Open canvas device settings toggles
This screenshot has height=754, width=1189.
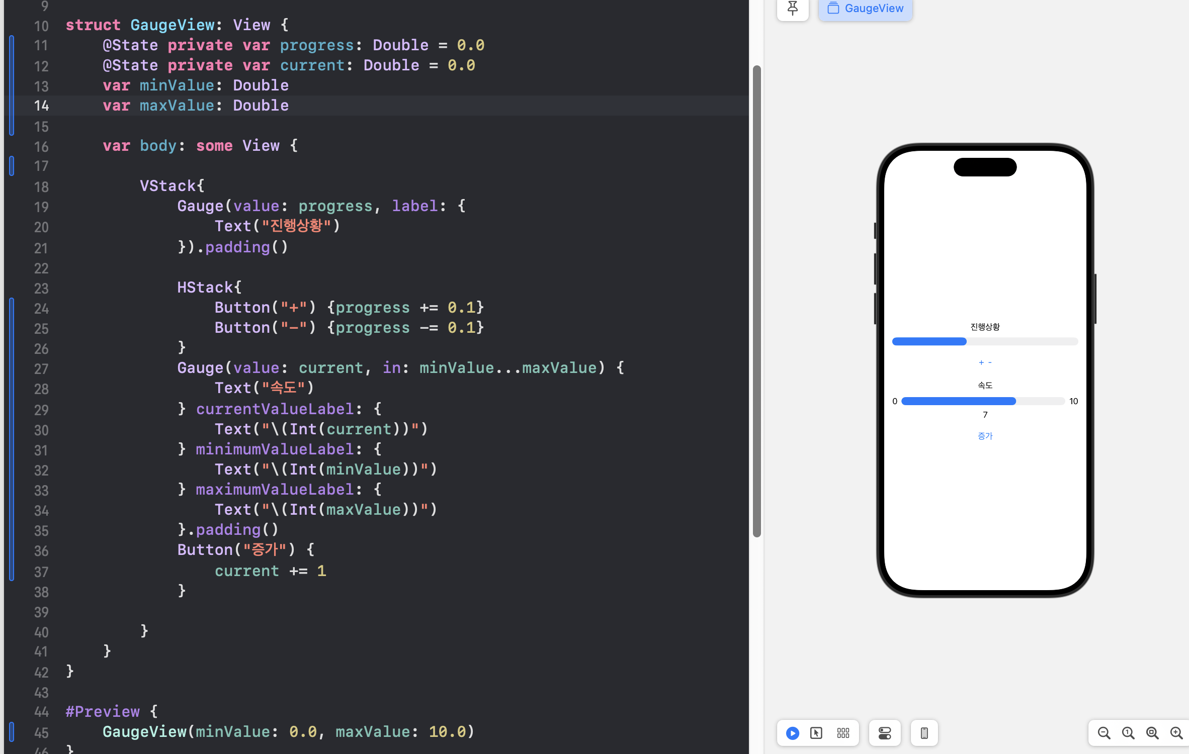click(885, 733)
